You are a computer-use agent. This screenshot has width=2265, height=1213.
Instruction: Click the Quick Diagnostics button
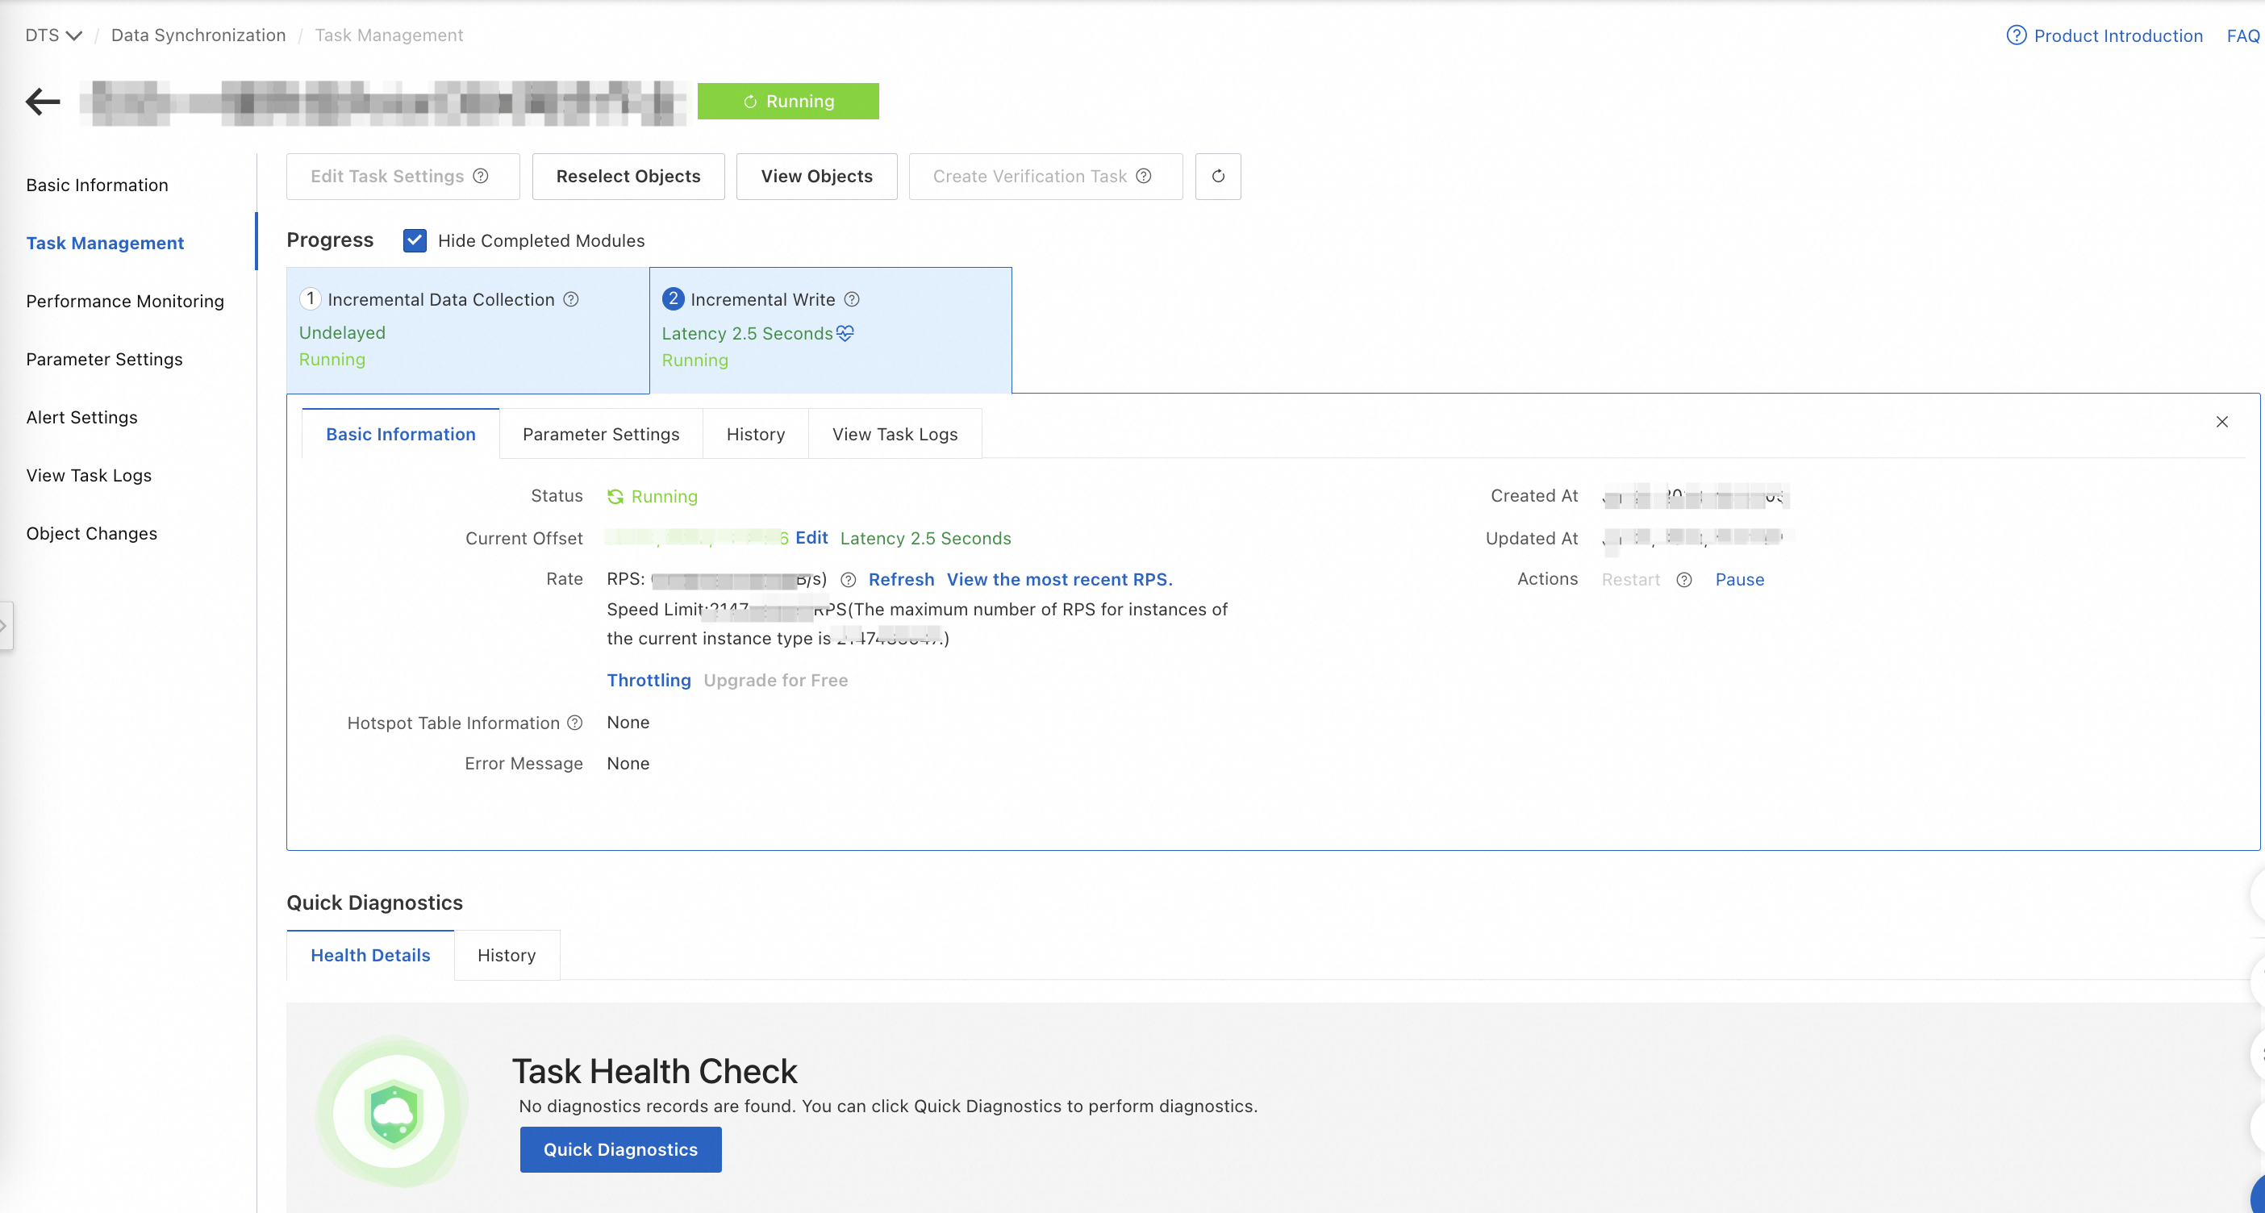[x=619, y=1150]
